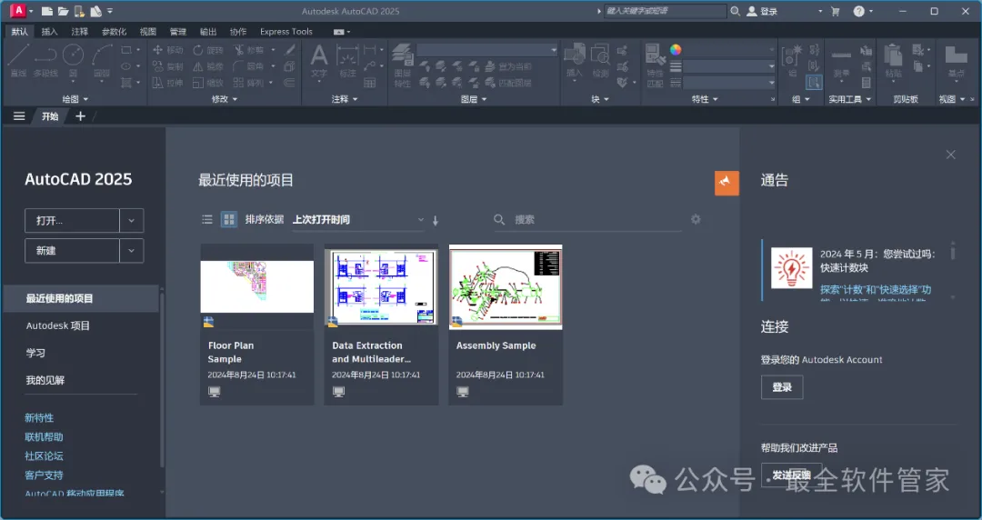This screenshot has height=520, width=982.
Task: Open the Help question mark dropdown
Action: 863,11
